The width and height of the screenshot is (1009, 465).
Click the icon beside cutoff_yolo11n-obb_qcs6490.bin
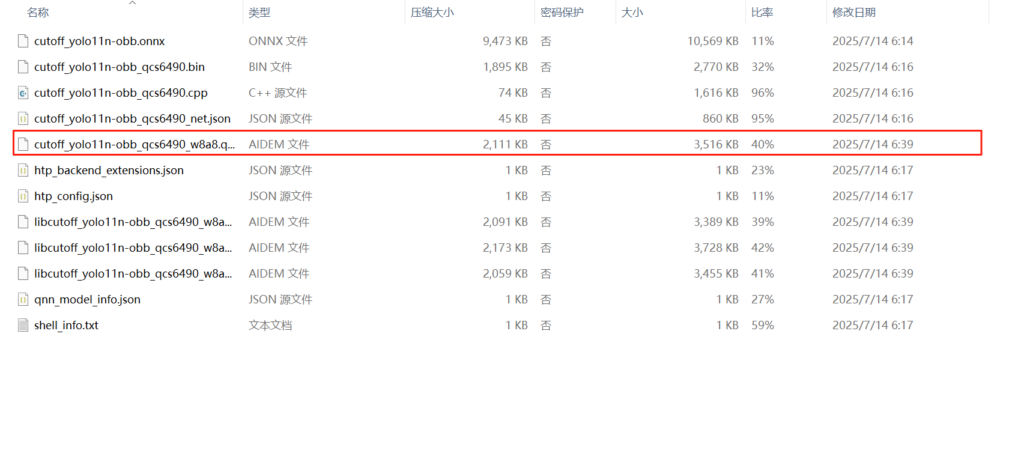(x=23, y=67)
